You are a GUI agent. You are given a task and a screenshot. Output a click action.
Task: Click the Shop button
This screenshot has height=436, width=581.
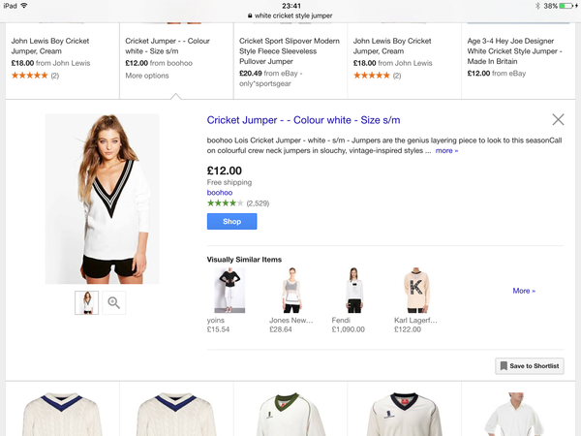(232, 221)
